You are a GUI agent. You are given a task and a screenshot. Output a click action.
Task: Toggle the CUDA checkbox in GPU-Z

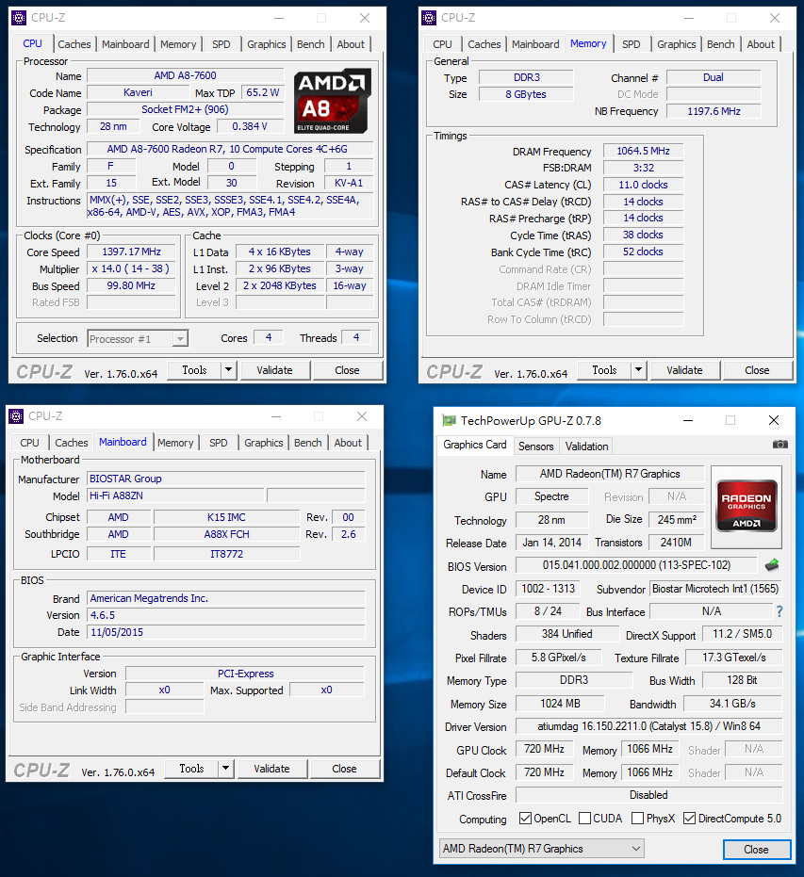click(x=584, y=819)
